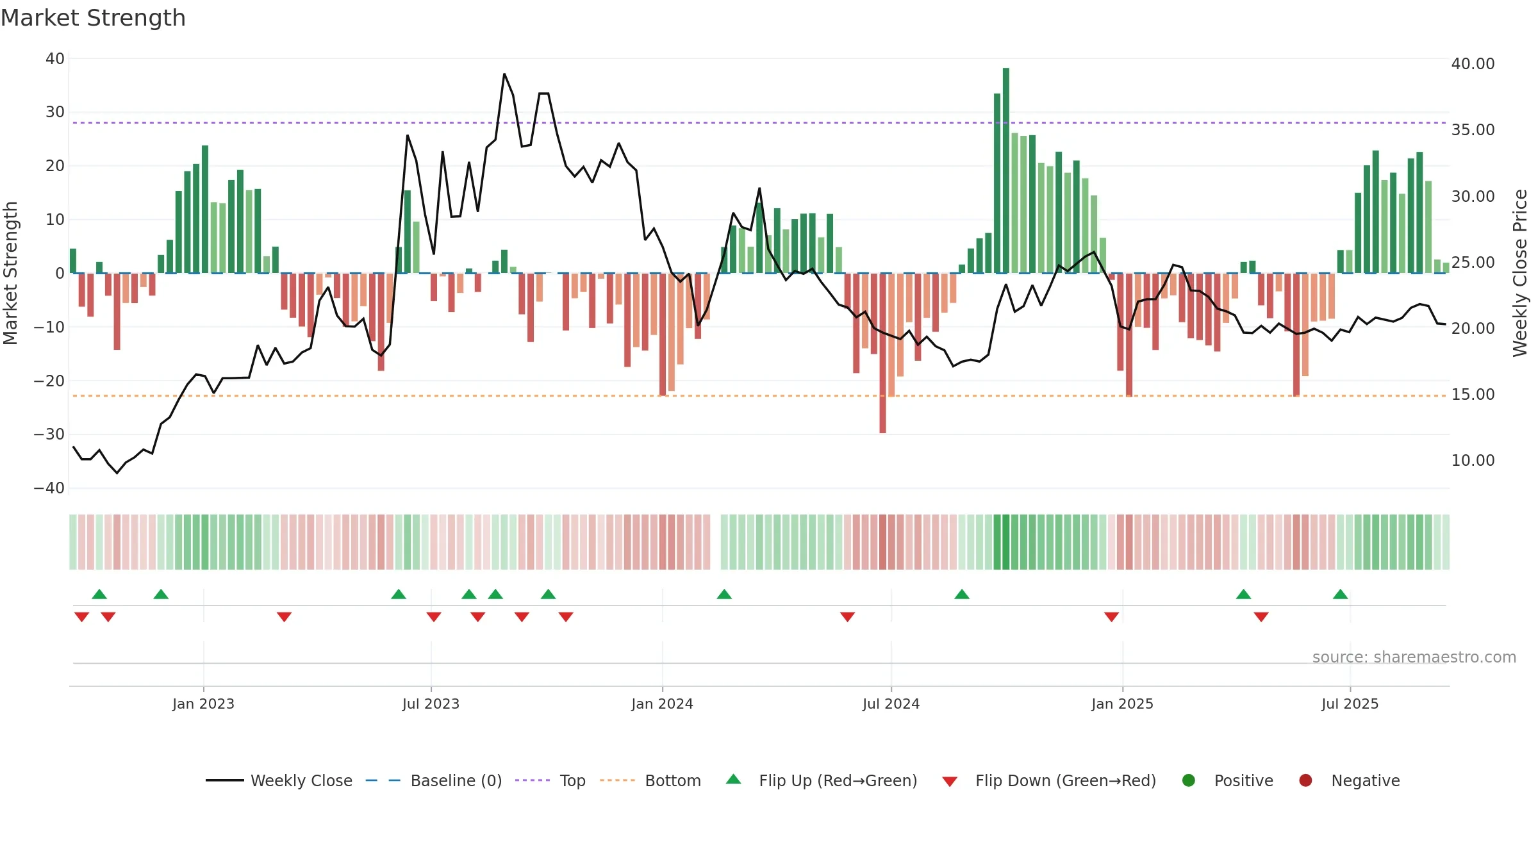
Task: Toggle the Baseline (0) legend entry
Action: coord(434,780)
